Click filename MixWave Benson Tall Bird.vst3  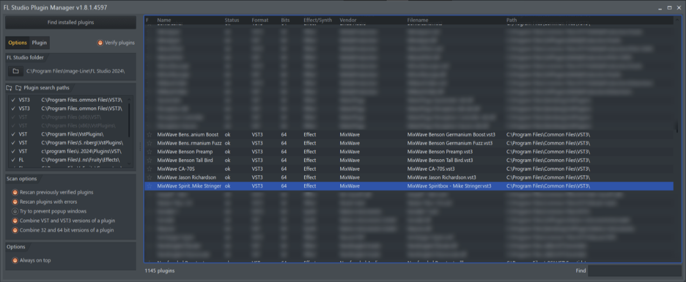440,160
